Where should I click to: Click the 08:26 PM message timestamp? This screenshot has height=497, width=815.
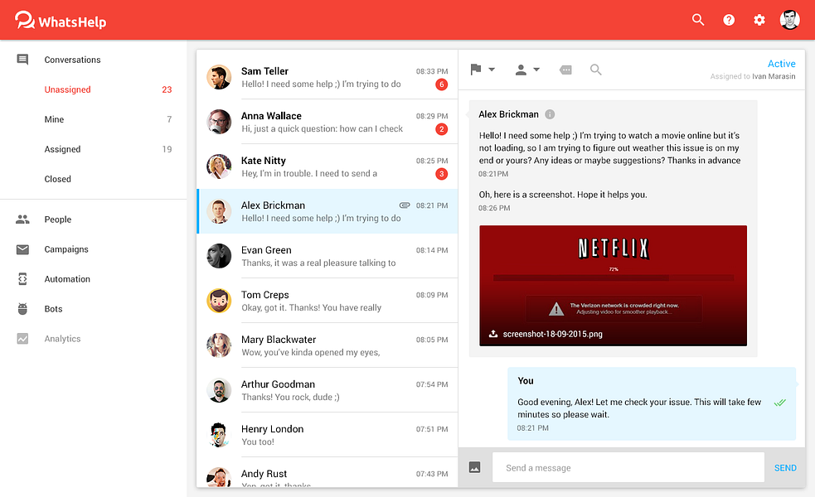click(x=494, y=208)
